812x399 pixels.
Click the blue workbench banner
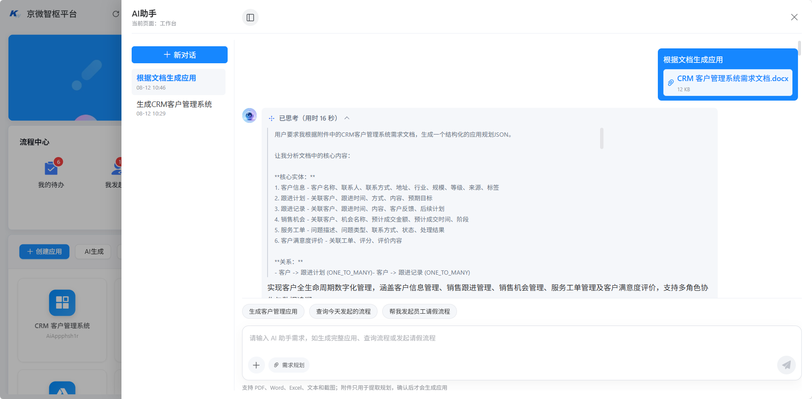[65, 78]
